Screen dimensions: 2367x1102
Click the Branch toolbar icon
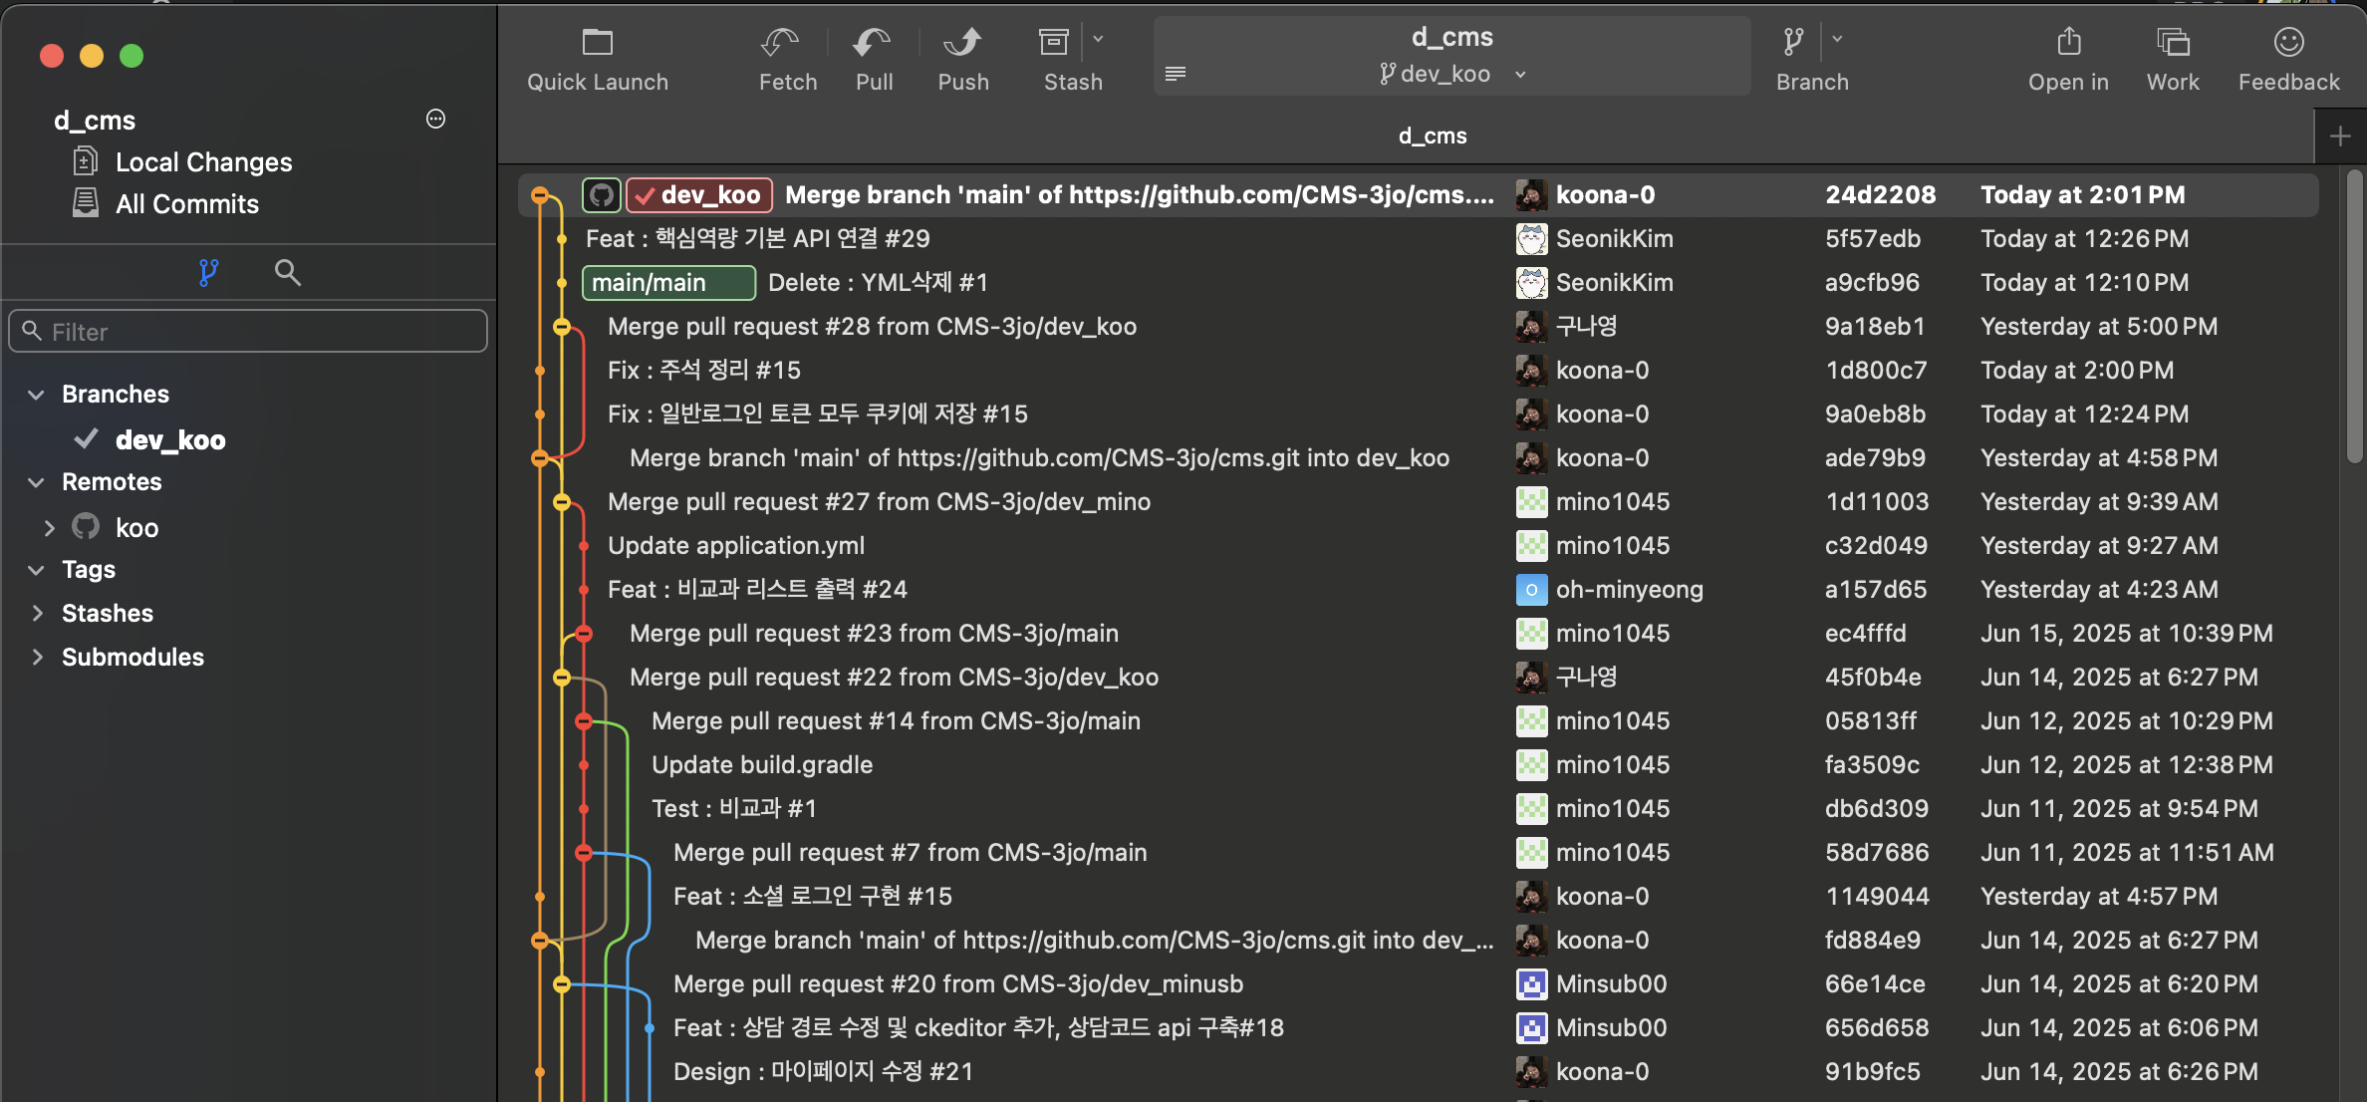pos(1793,43)
